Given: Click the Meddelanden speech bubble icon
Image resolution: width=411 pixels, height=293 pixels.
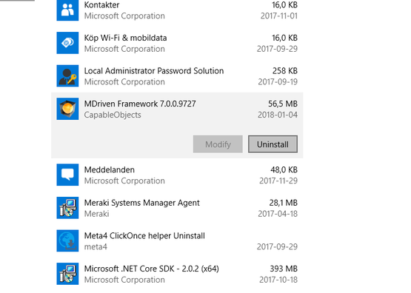Looking at the screenshot, I should [x=67, y=175].
